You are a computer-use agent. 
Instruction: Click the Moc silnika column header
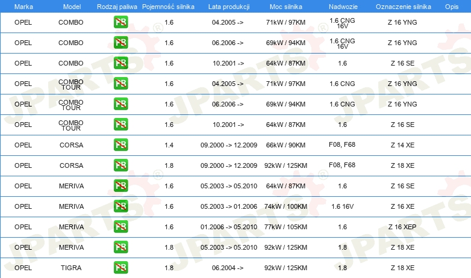(286, 7)
